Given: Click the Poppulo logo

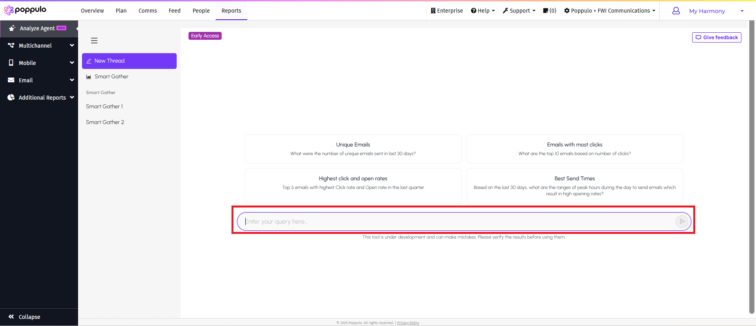Looking at the screenshot, I should tap(25, 10).
